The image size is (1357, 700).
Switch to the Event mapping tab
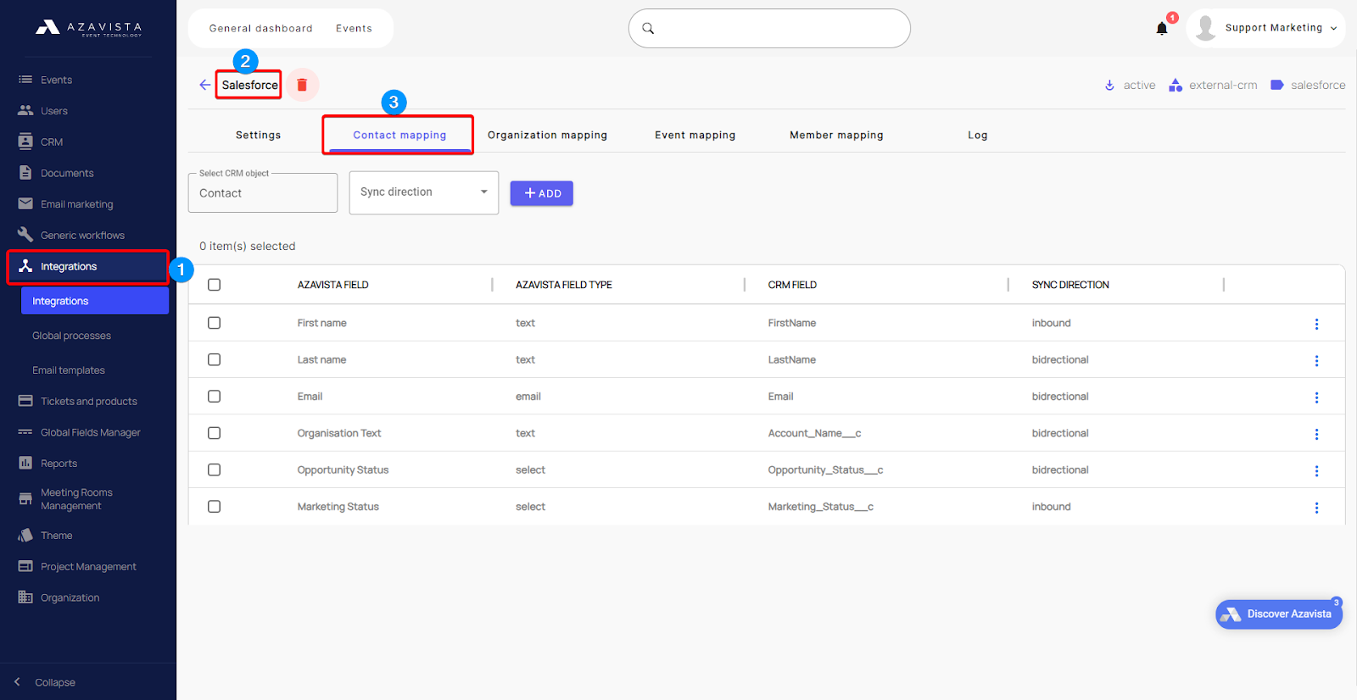click(x=695, y=135)
